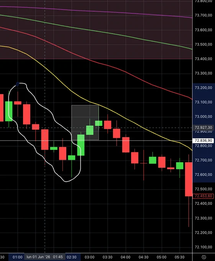This screenshot has width=215, height=261.
Task: Click the 05:00 time axis label
Action: (x=161, y=257)
